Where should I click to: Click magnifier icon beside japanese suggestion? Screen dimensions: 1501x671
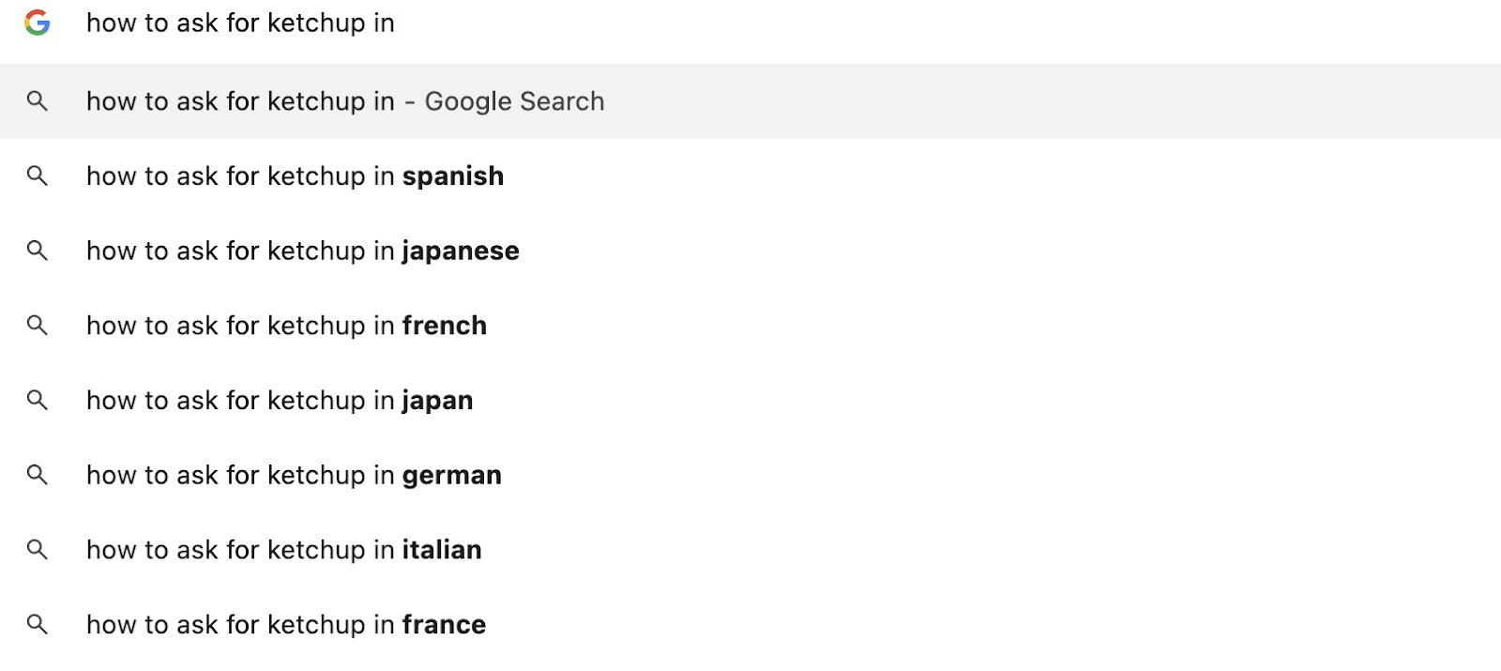[x=38, y=251]
